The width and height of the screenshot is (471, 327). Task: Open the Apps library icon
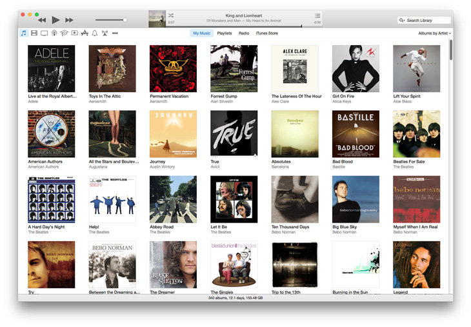click(85, 33)
